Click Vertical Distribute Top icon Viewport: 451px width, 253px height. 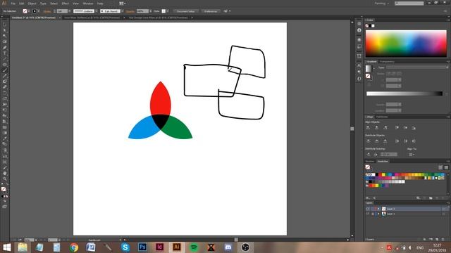(368, 141)
